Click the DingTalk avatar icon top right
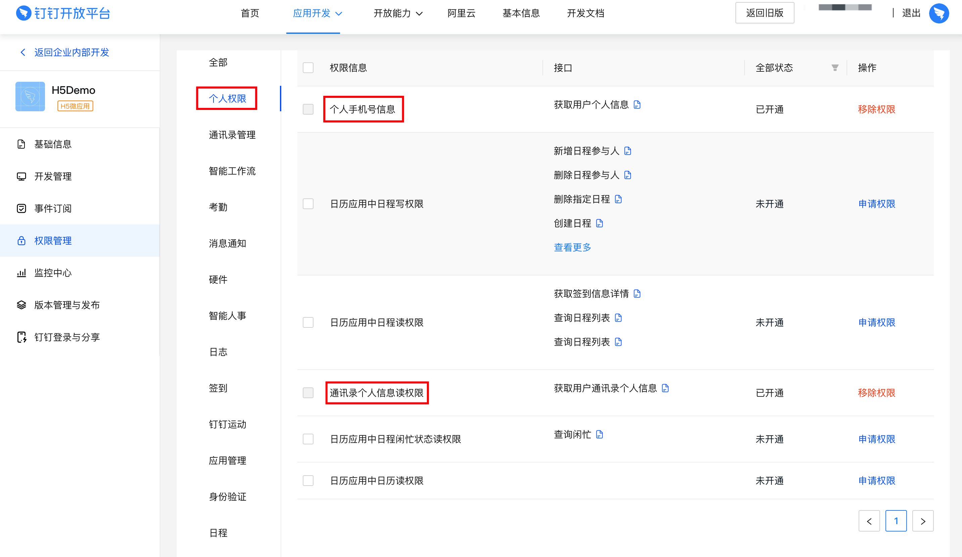This screenshot has width=962, height=557. coord(939,13)
